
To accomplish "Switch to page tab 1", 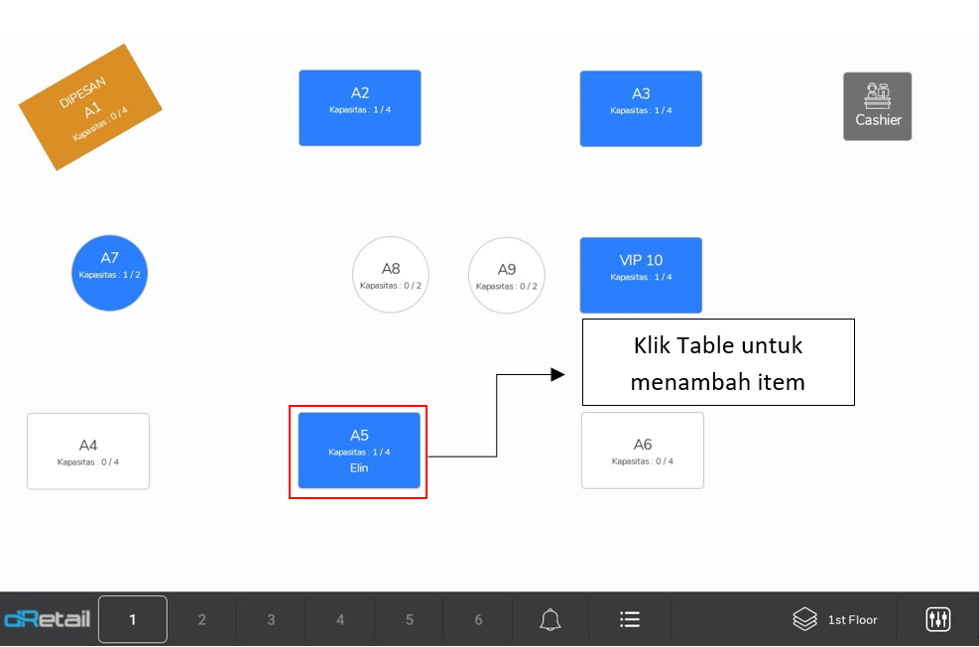I will pos(133,619).
